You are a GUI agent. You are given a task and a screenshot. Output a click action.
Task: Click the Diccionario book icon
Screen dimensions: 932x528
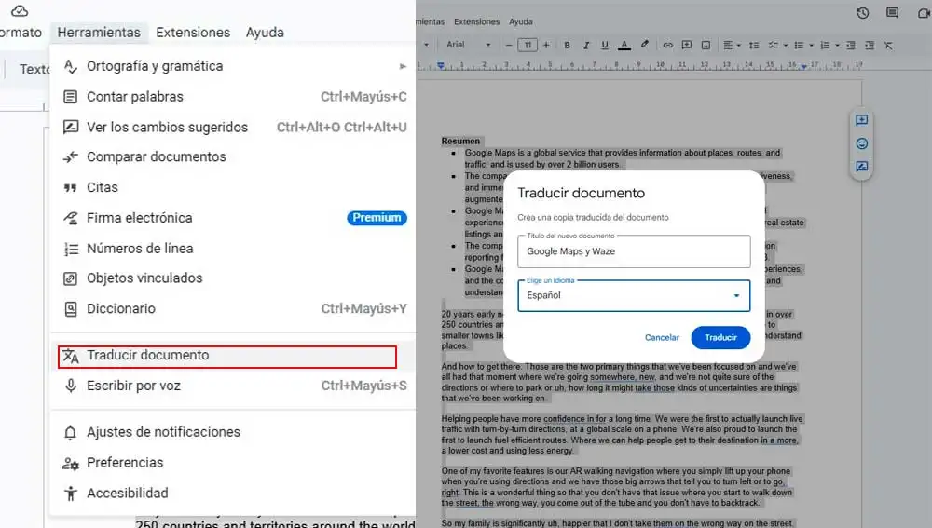pos(70,309)
